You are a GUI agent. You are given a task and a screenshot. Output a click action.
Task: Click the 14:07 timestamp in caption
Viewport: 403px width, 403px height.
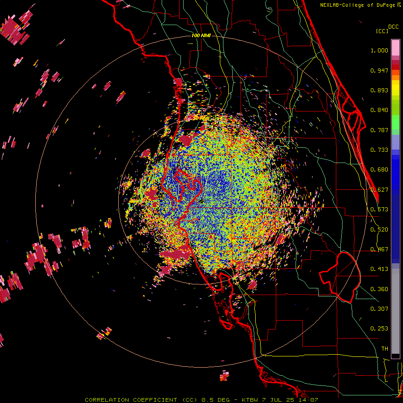(x=309, y=400)
